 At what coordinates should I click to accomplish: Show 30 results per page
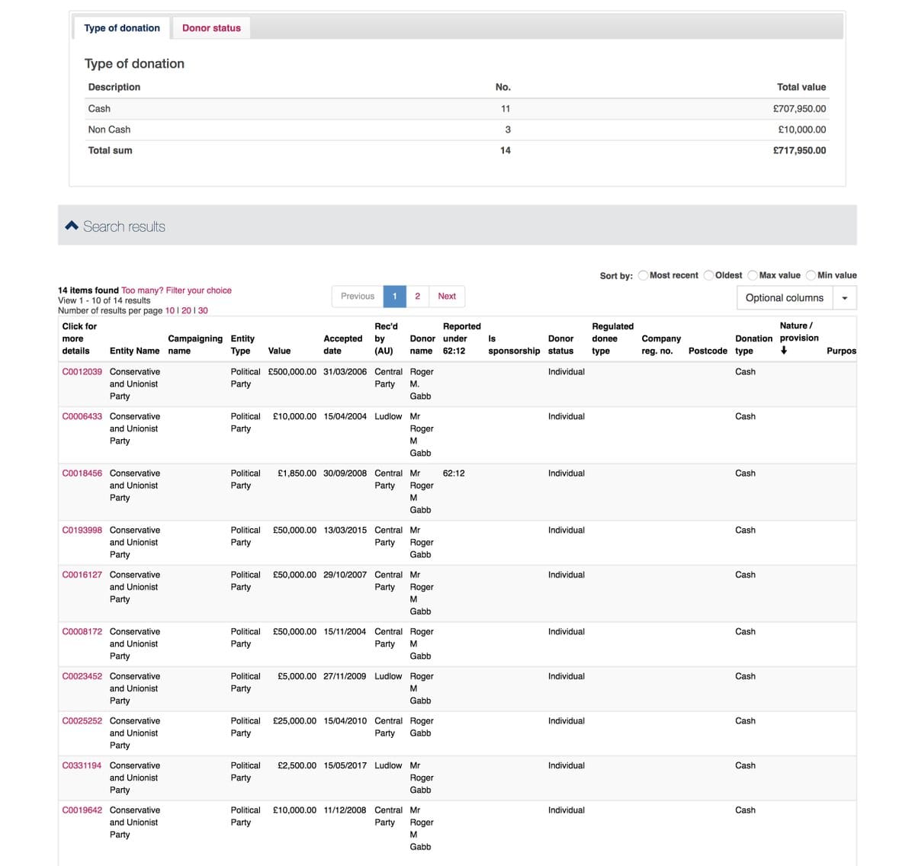[203, 310]
